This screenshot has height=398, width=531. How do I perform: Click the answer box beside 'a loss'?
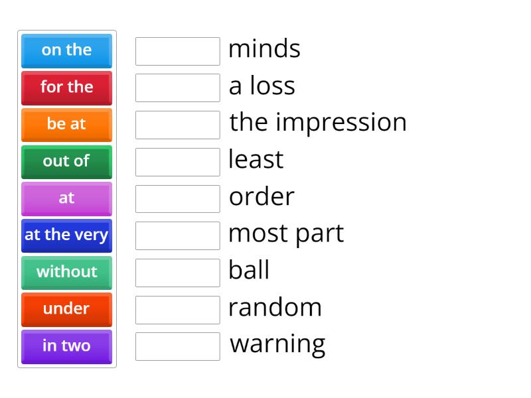[x=177, y=88]
